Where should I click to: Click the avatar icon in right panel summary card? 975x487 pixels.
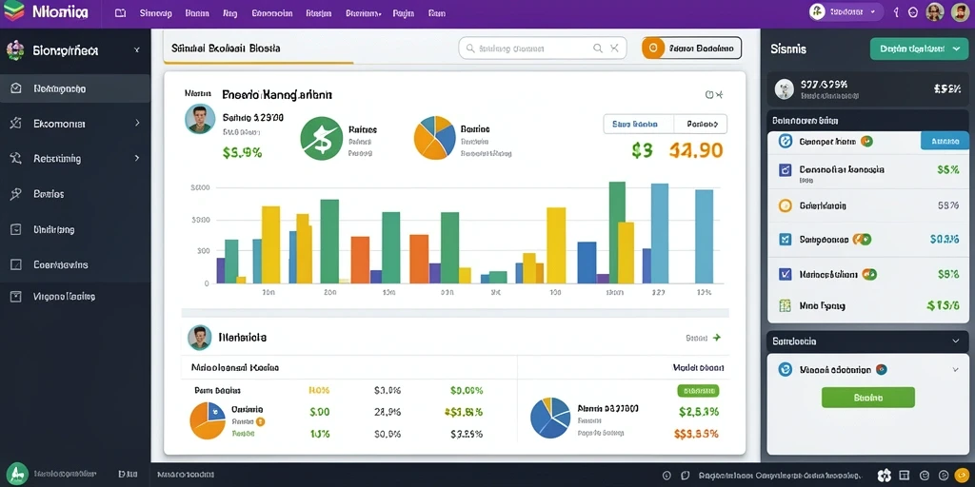(785, 88)
